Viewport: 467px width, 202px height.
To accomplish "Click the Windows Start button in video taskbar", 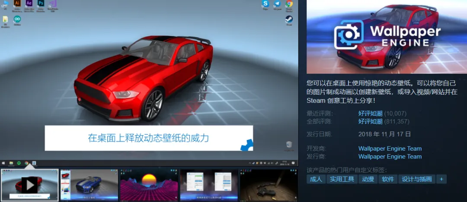I will click(3, 163).
